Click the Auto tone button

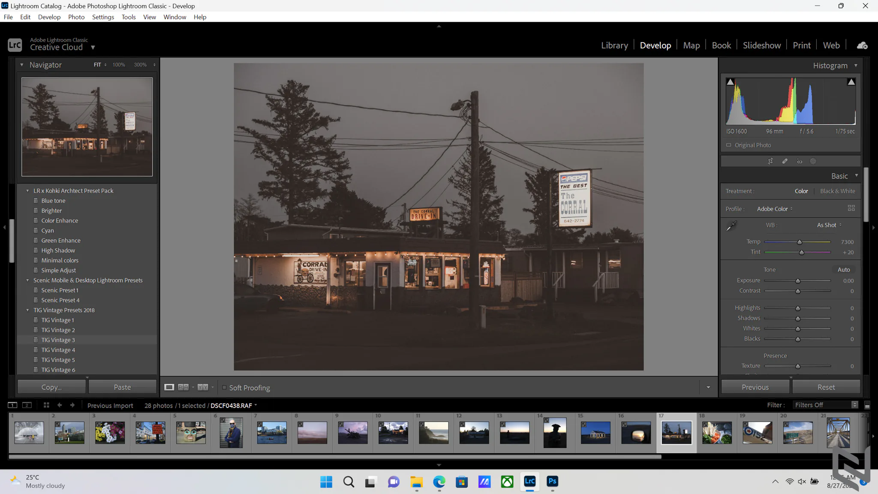tap(844, 270)
